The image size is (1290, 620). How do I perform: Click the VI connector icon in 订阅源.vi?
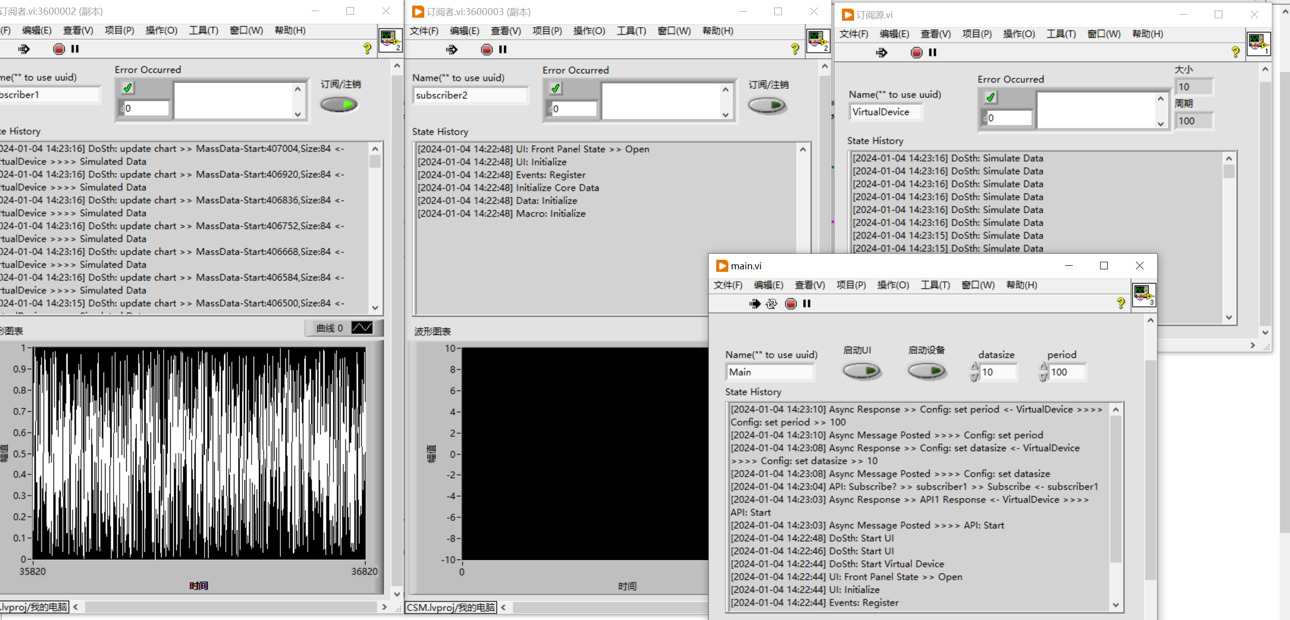[1258, 44]
